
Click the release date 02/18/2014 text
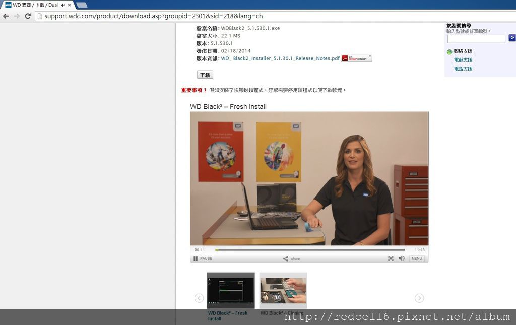(x=236, y=51)
